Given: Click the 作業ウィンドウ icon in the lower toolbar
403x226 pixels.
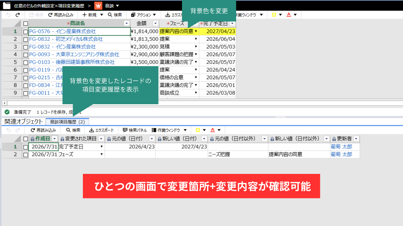Looking at the screenshot, I should 154,130.
